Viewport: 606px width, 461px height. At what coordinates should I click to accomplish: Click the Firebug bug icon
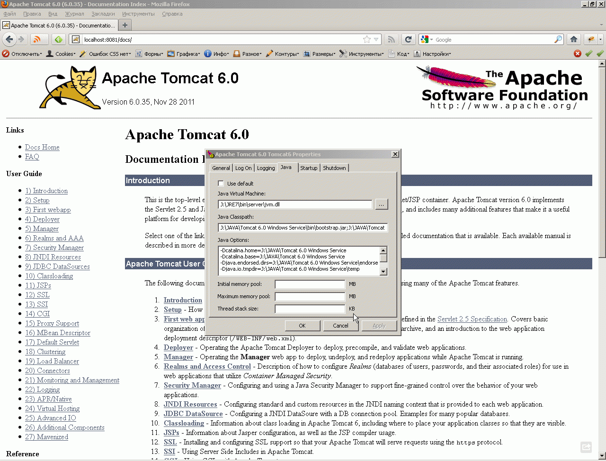(591, 39)
